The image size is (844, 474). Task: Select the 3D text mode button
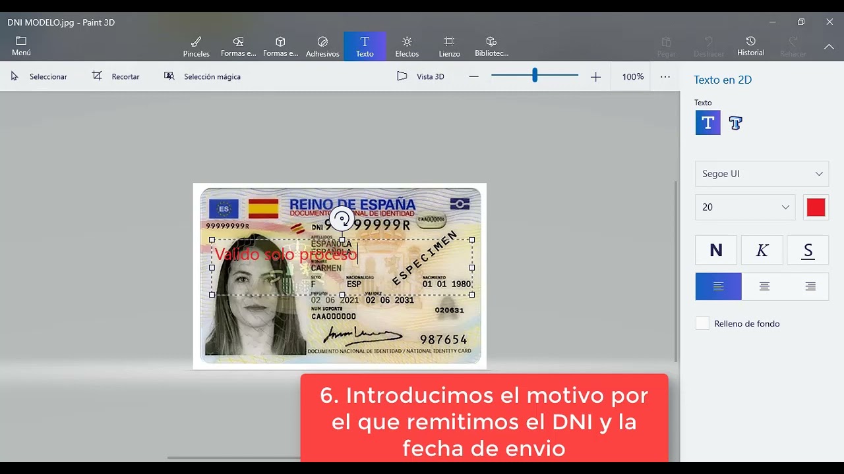point(736,122)
